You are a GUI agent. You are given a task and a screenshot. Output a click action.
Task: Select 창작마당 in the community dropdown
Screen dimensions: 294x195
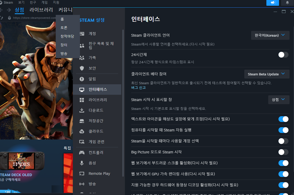68,36
